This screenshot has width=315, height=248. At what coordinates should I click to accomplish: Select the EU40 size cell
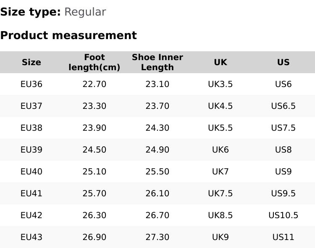[31, 171]
